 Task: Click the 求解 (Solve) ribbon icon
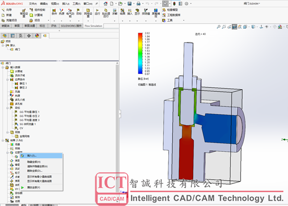point(114,12)
